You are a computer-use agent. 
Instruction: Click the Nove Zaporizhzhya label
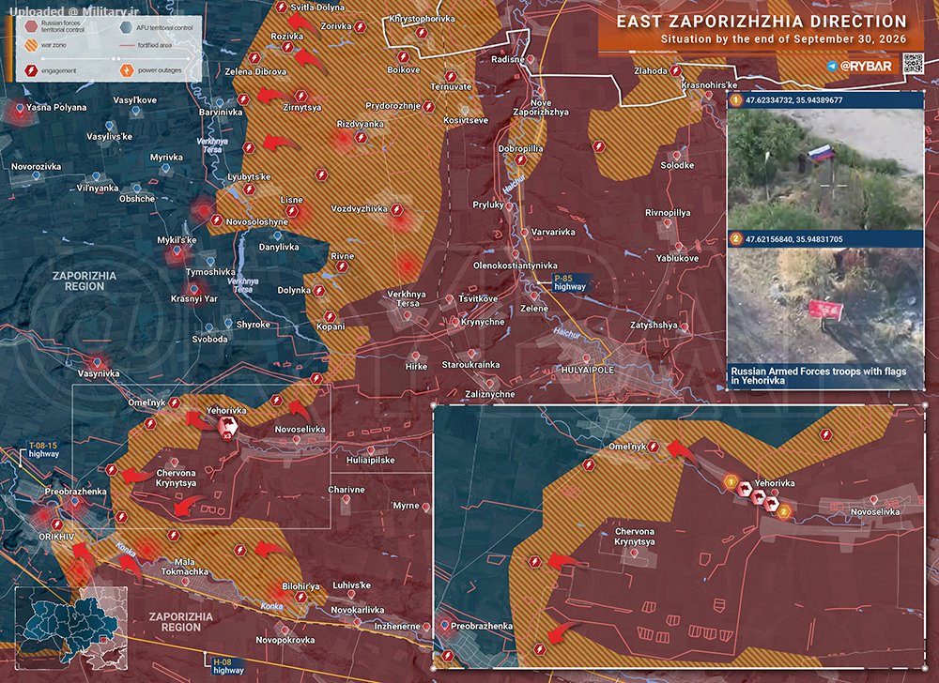click(541, 108)
